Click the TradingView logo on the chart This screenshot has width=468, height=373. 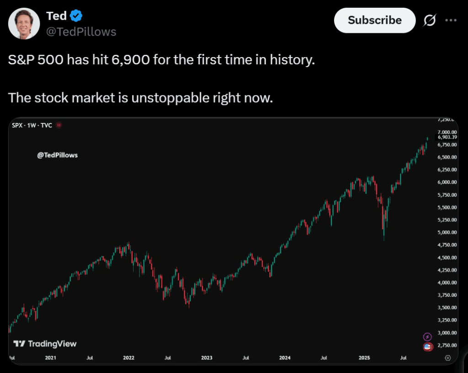(45, 344)
